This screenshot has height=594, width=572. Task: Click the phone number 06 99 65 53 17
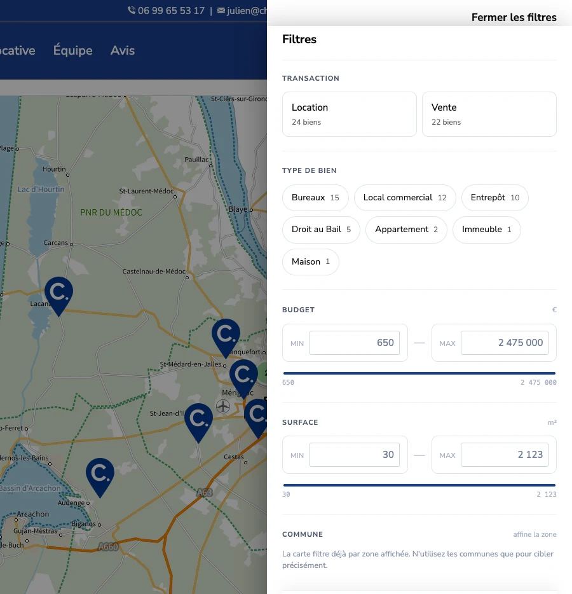(x=171, y=11)
